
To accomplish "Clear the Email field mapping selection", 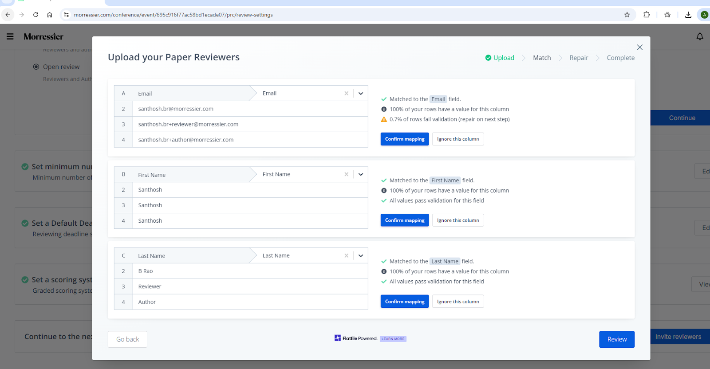I will coord(346,94).
